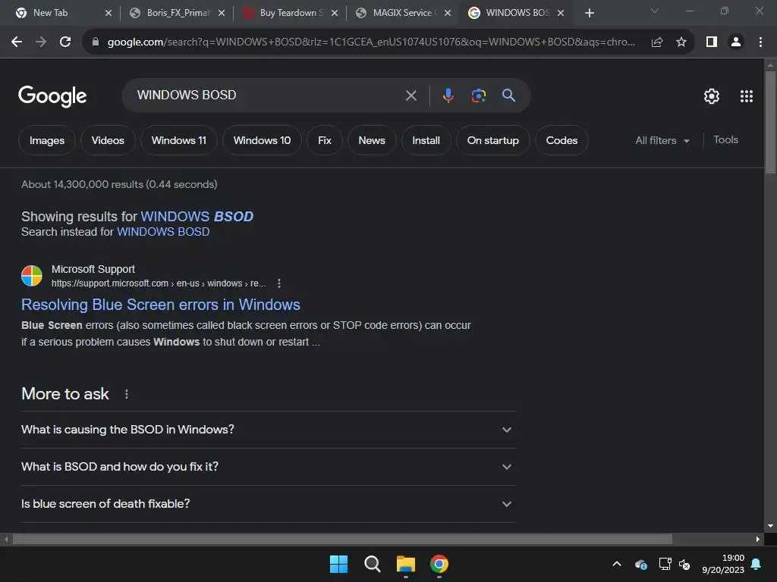Go to Google homepage via logo
This screenshot has height=582, width=777.
52,96
